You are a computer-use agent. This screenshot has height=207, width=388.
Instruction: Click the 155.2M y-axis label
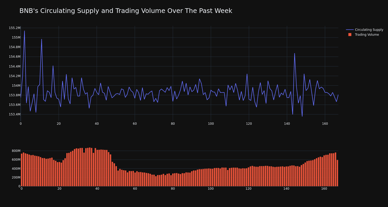pos(14,28)
